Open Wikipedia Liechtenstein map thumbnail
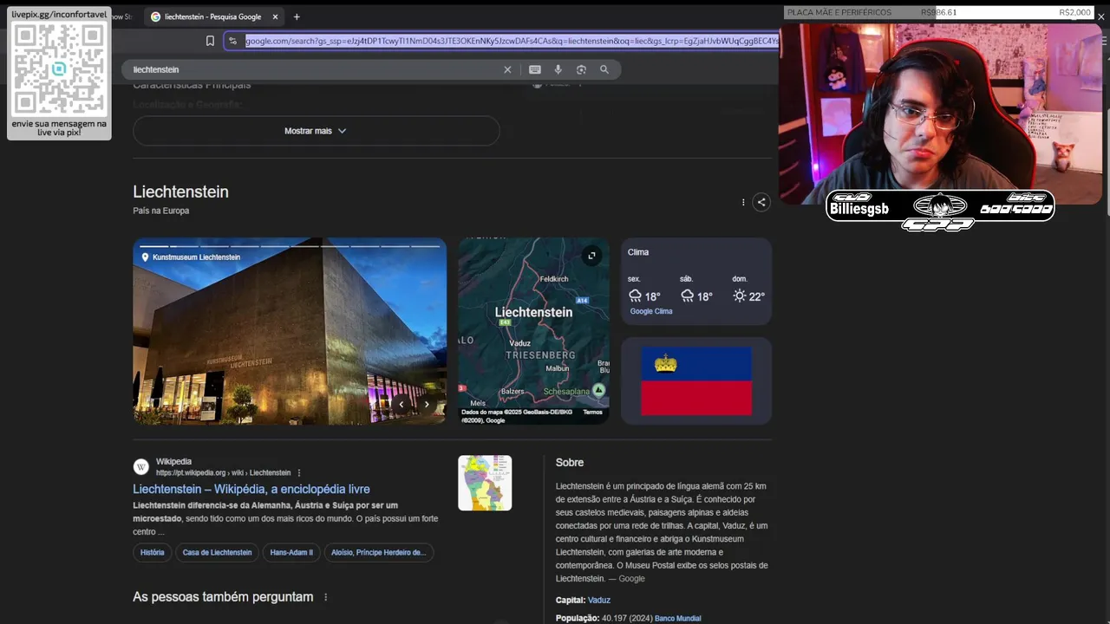 coord(485,483)
